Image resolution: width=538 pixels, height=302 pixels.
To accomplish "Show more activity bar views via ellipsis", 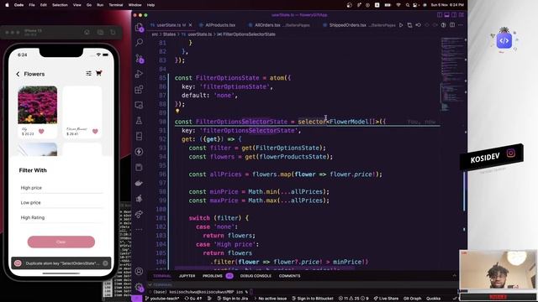I will coord(139,229).
